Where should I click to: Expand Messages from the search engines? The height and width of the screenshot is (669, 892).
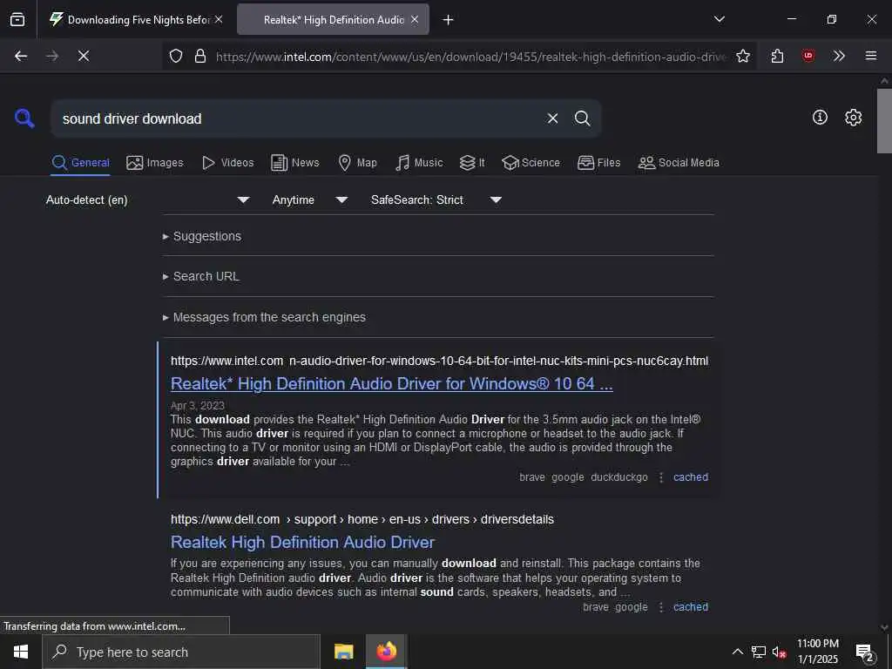tap(264, 317)
